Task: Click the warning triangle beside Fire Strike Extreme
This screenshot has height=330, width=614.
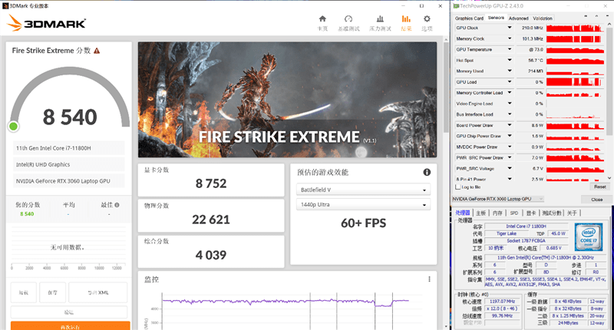Action: tap(97, 51)
